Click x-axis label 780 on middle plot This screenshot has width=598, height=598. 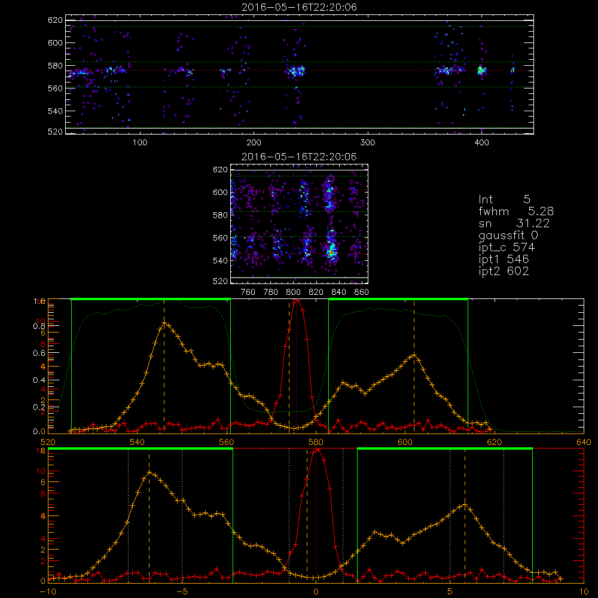tap(271, 292)
